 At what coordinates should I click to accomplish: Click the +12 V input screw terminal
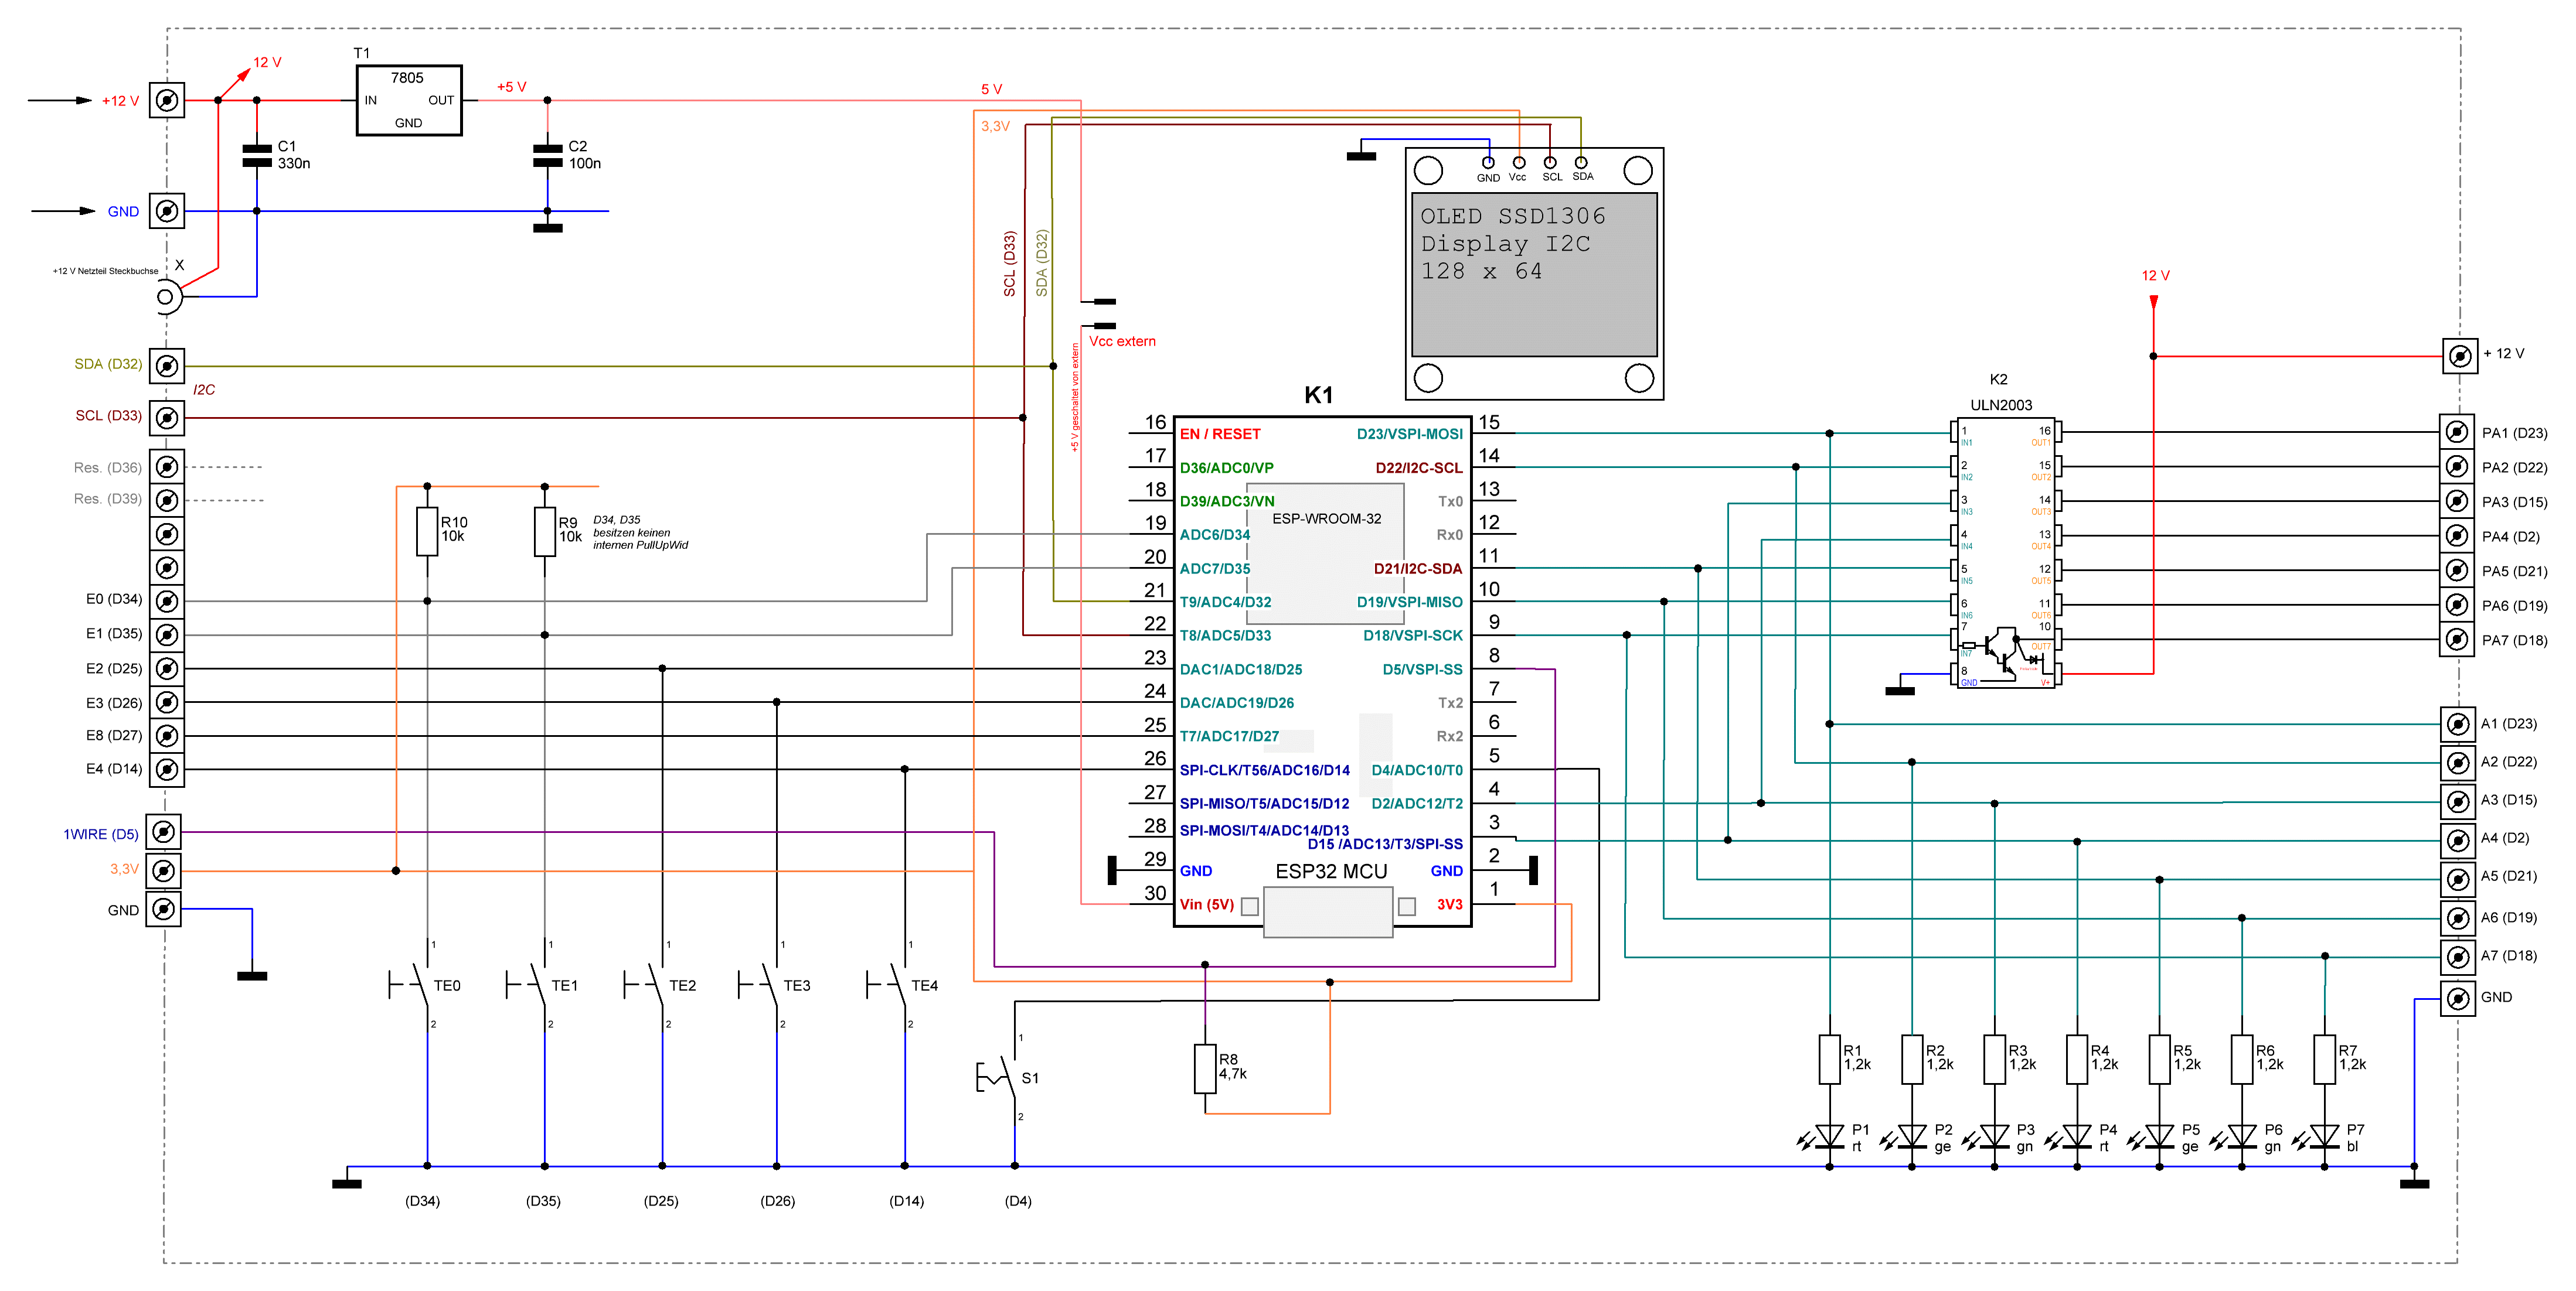tap(167, 100)
